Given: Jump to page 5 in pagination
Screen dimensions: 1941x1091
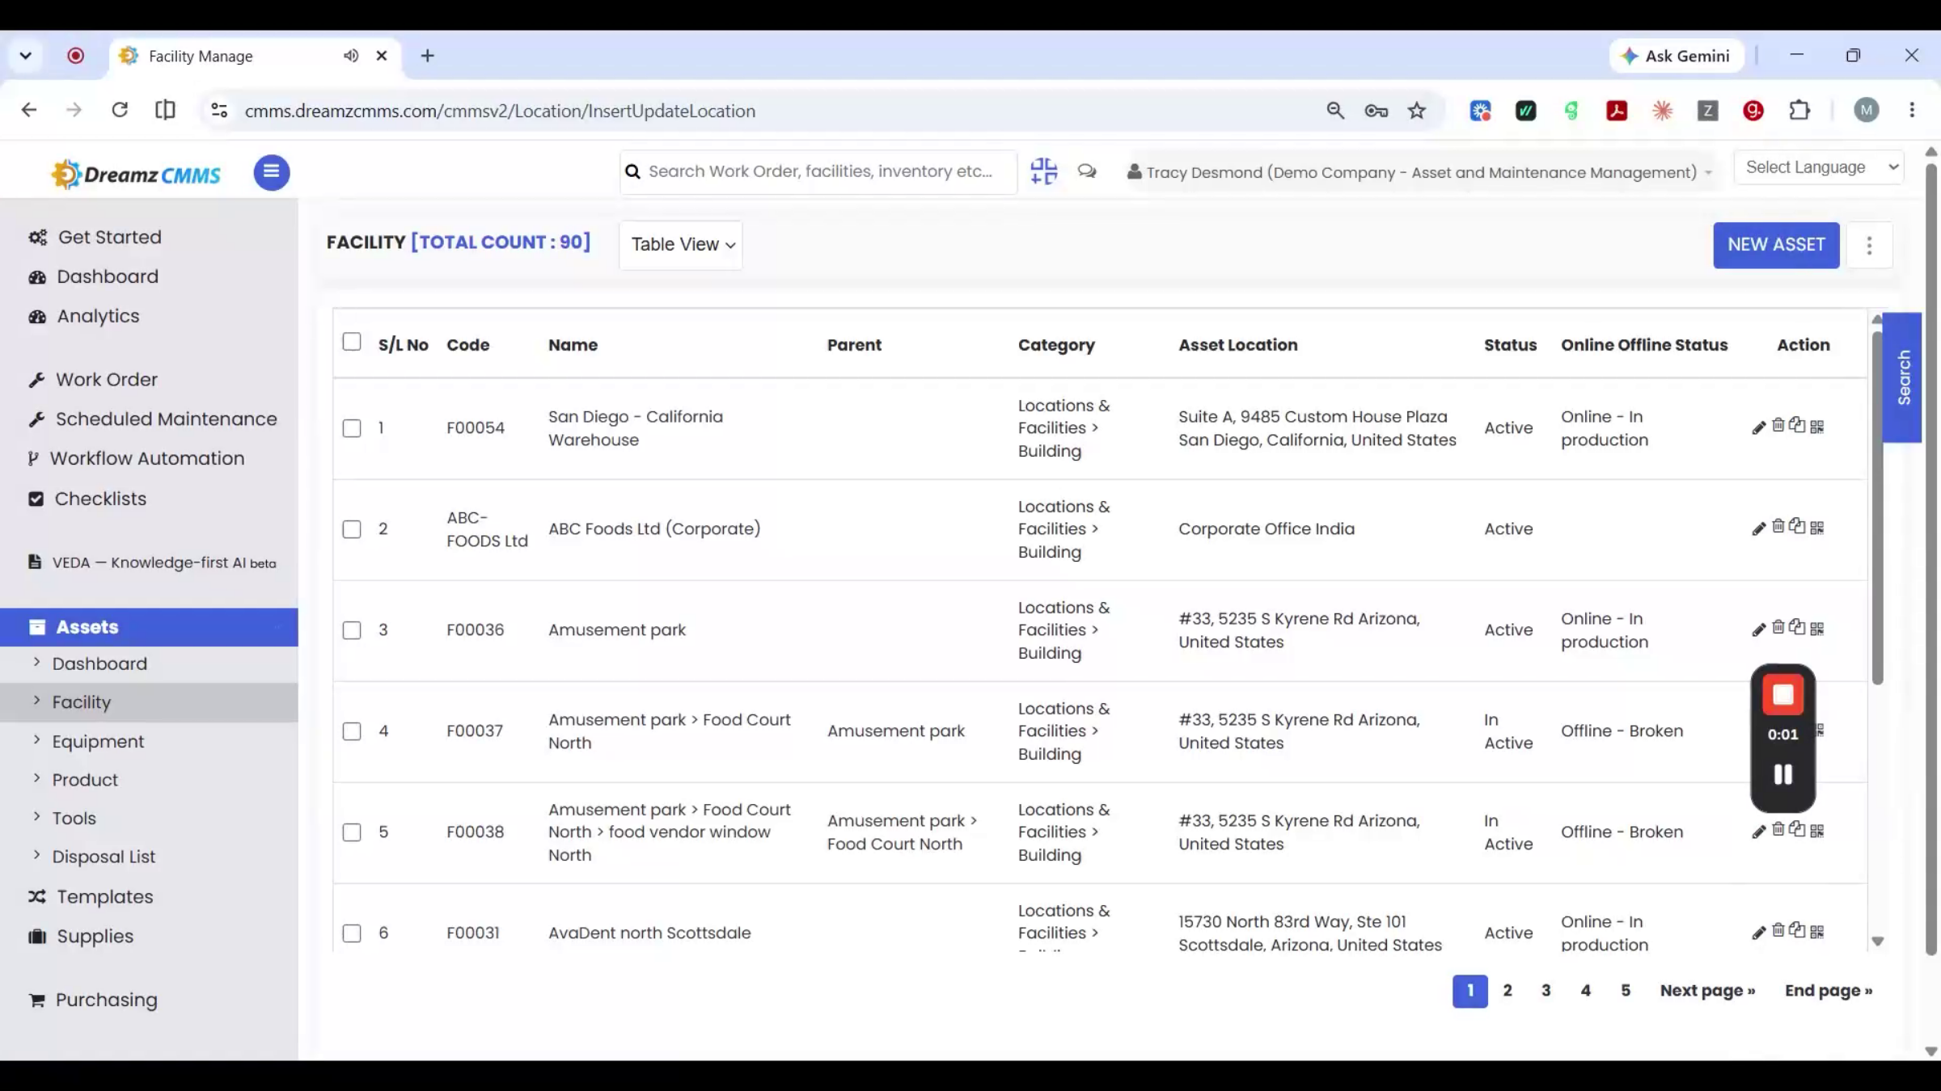Looking at the screenshot, I should 1626,991.
